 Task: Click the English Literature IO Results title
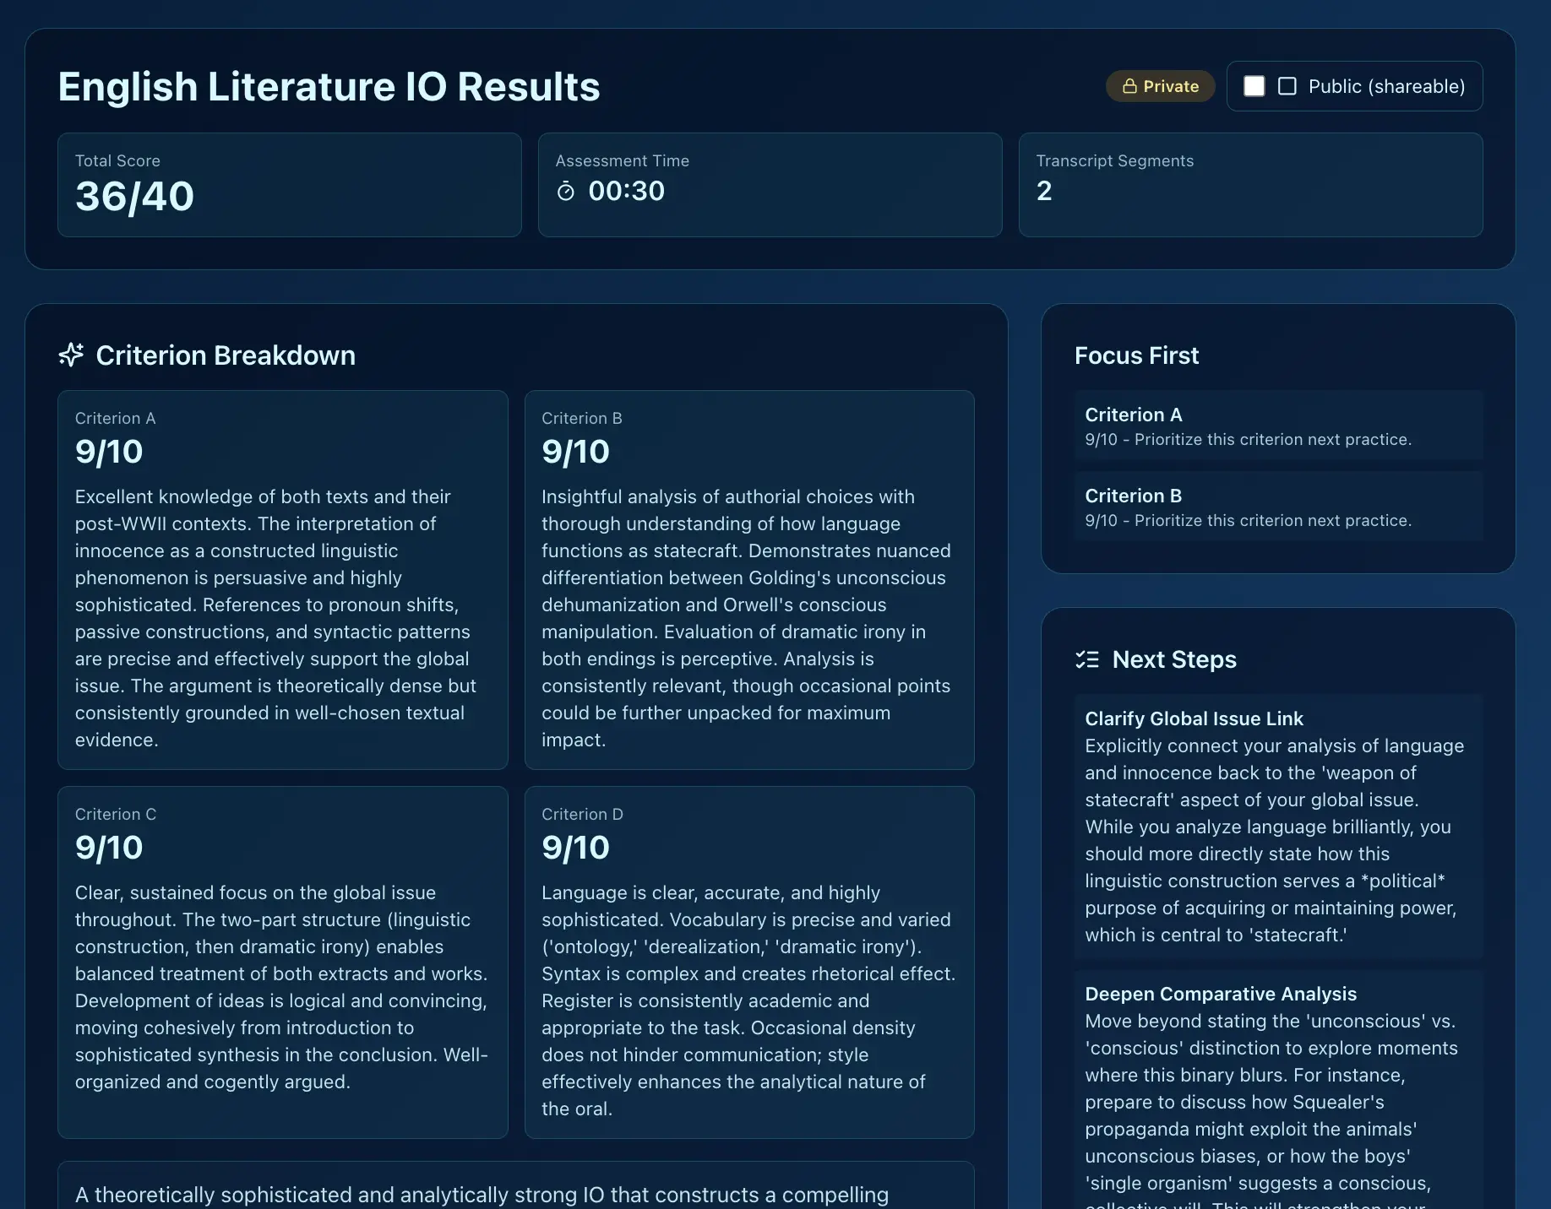(329, 86)
